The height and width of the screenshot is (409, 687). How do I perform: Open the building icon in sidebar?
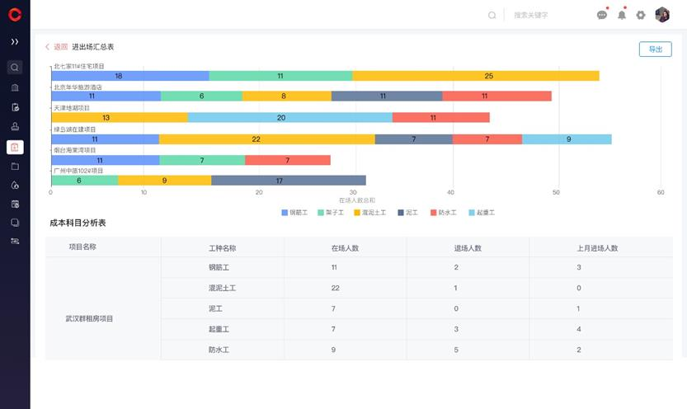click(15, 87)
